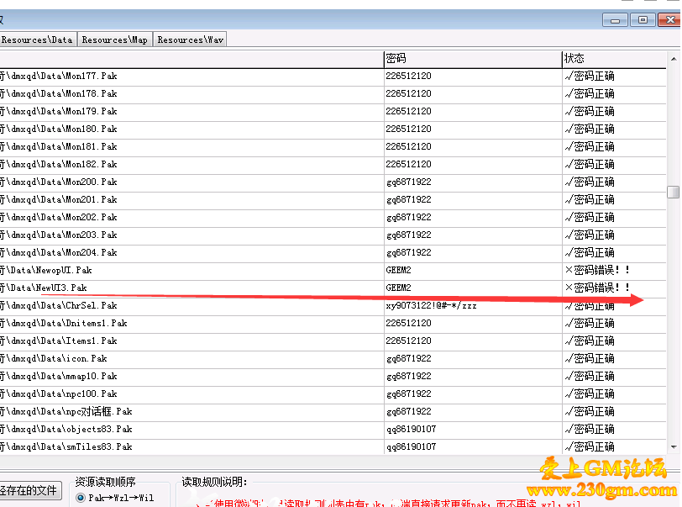This screenshot has width=682, height=507.
Task: Select the Mon179.Pak file row
Action: (333, 112)
